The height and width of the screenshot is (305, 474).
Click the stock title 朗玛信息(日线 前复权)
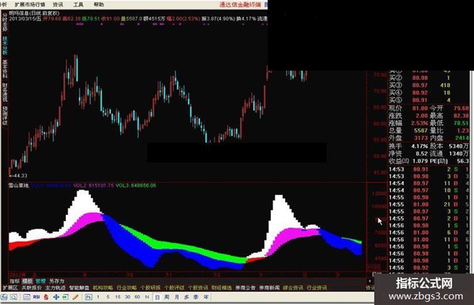[34, 14]
